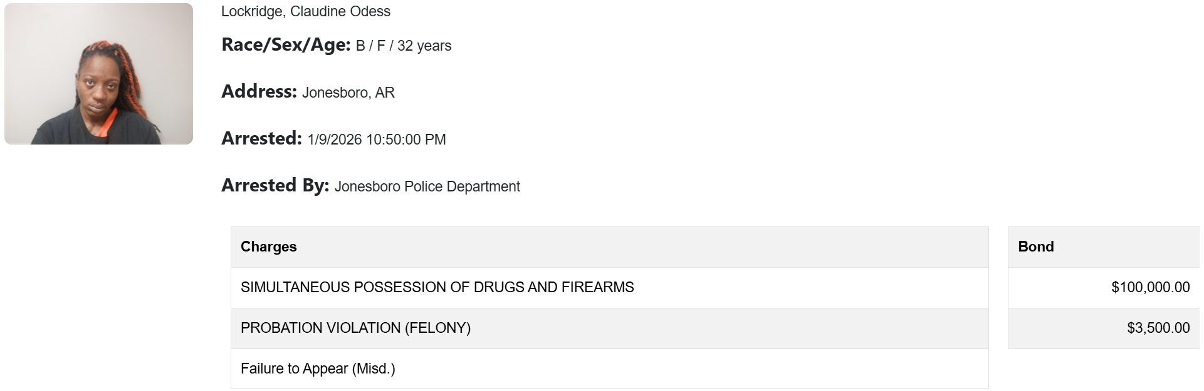Click the "B / F" race and sex value
The width and height of the screenshot is (1204, 391).
point(370,46)
